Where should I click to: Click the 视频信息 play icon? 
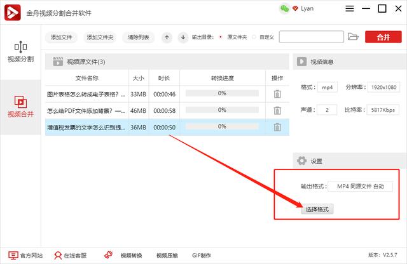coord(301,62)
